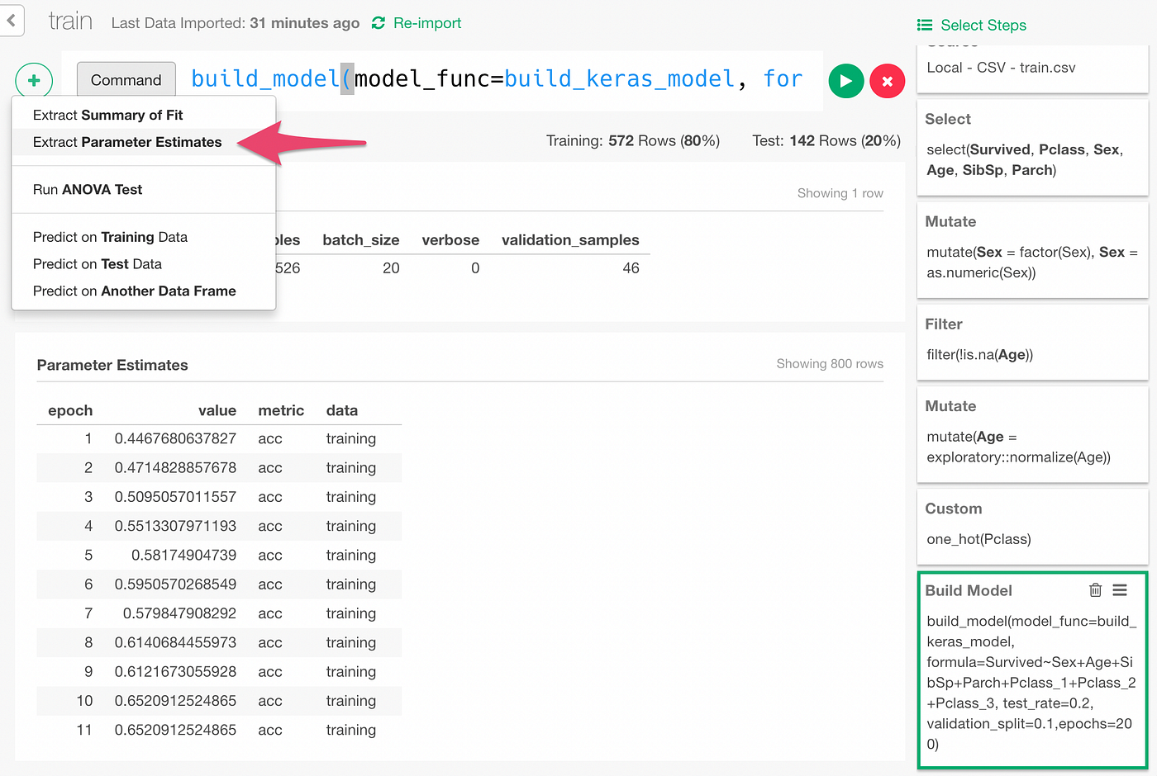Select Extract Summary of Fit

[108, 115]
